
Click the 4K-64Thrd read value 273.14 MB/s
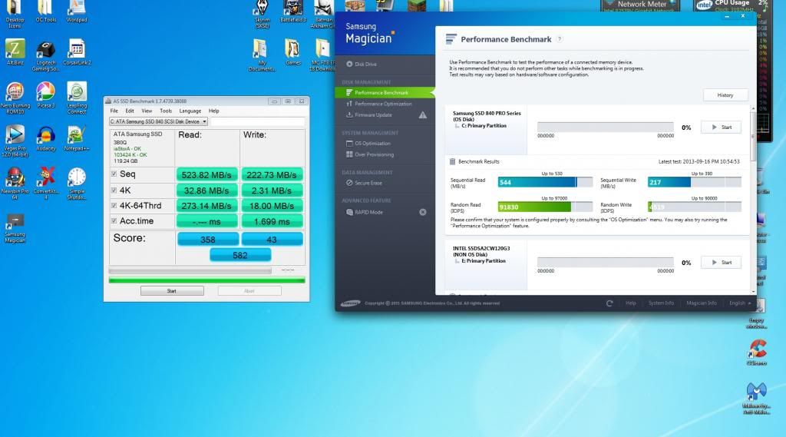coord(206,206)
